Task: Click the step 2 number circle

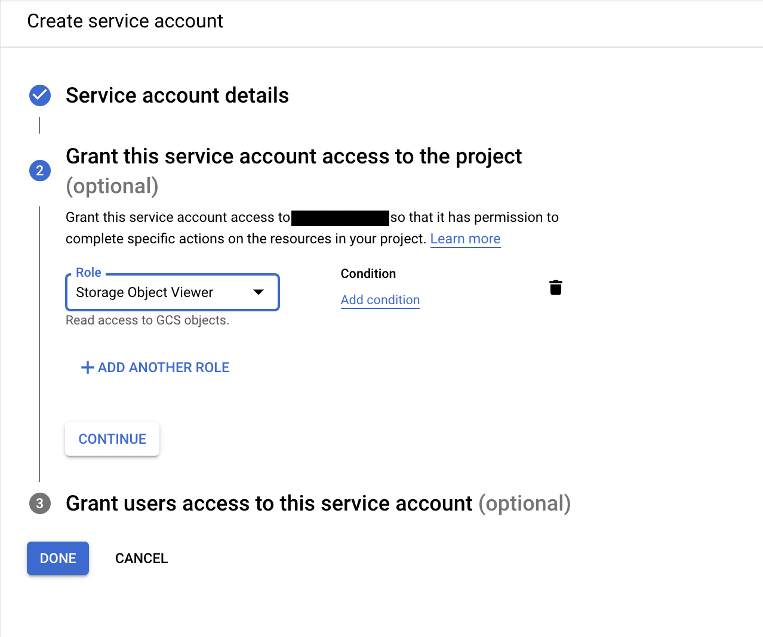Action: click(x=40, y=171)
